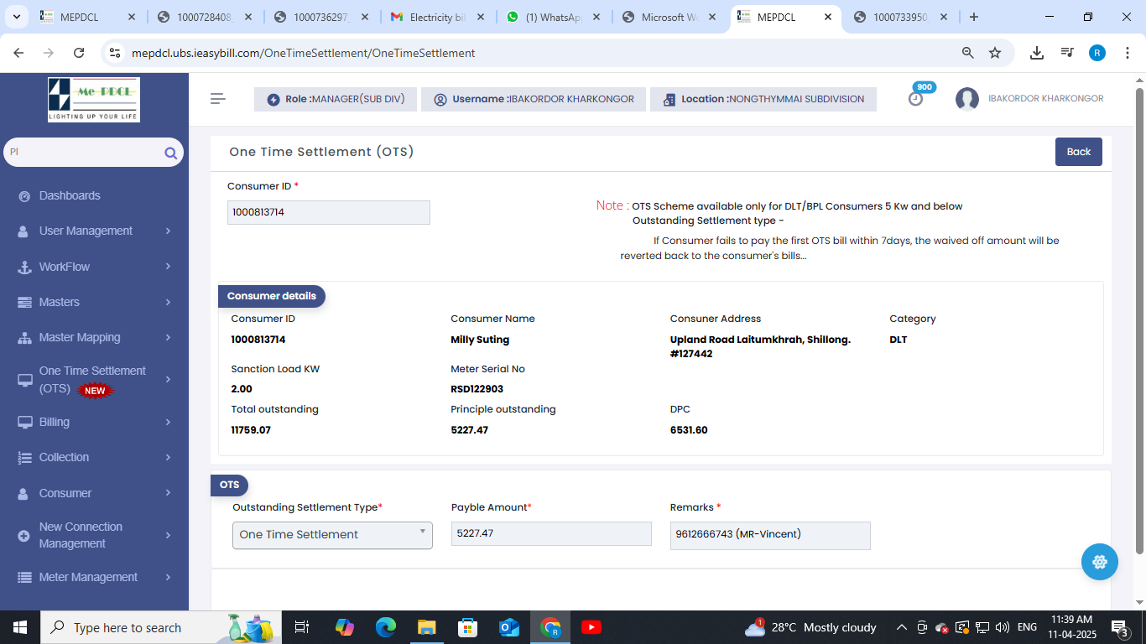Click the User Management person icon
This screenshot has height=644, width=1146.
(23, 231)
